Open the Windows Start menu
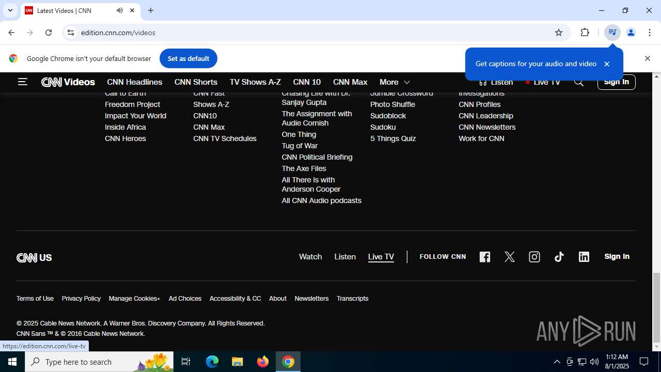Image resolution: width=661 pixels, height=372 pixels. click(12, 362)
